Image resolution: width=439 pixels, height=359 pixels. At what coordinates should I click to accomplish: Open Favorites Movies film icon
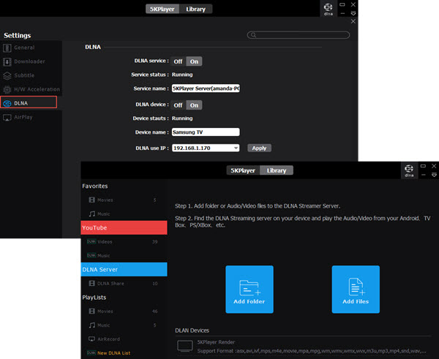(92, 200)
